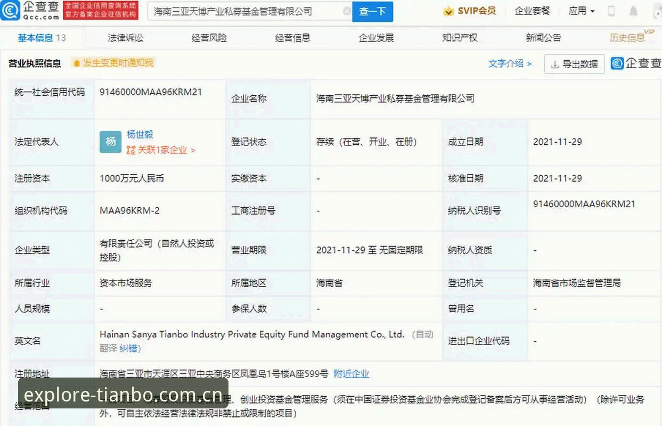Open 文字介绍 link

(x=510, y=63)
